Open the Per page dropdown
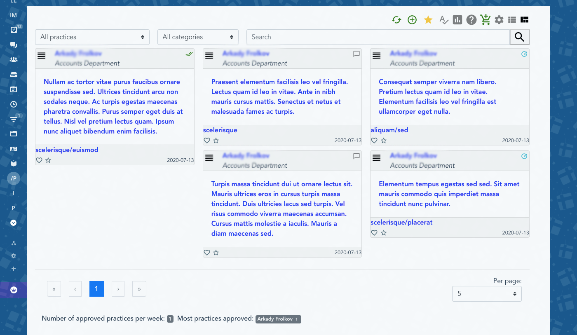Image resolution: width=577 pixels, height=335 pixels. [487, 294]
